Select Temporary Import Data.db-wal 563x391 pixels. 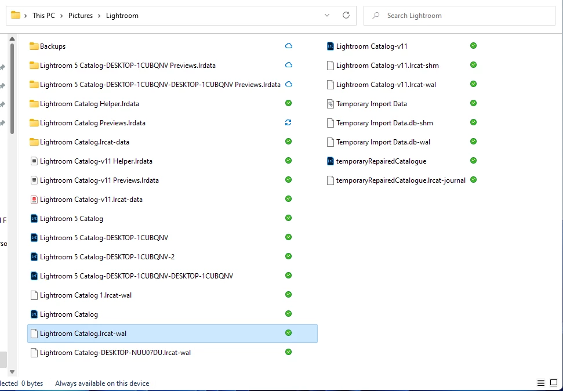383,142
